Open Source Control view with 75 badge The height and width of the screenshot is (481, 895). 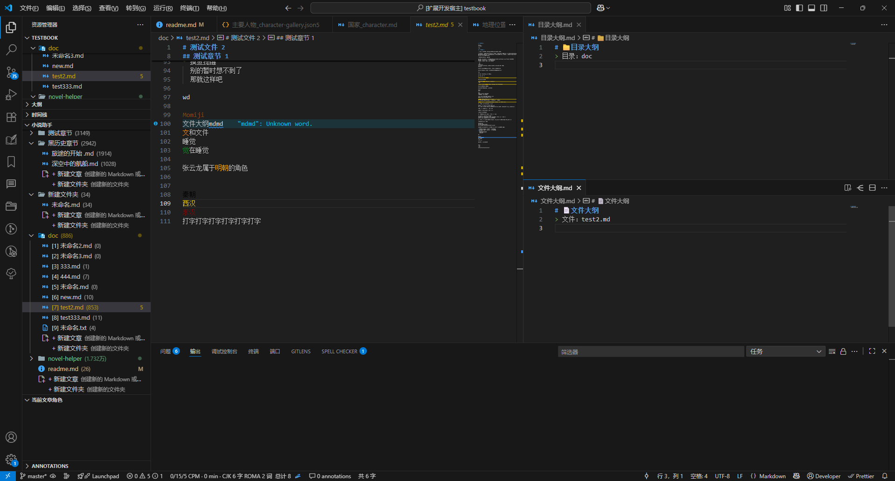(x=11, y=72)
